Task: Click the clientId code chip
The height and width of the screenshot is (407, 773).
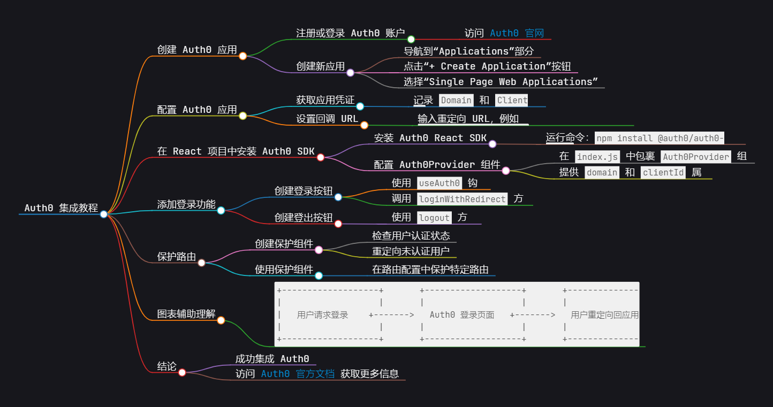Action: pos(663,172)
